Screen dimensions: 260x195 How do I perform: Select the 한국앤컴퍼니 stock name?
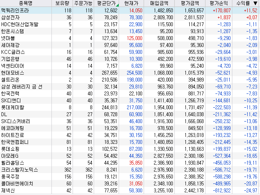click(x=15, y=142)
